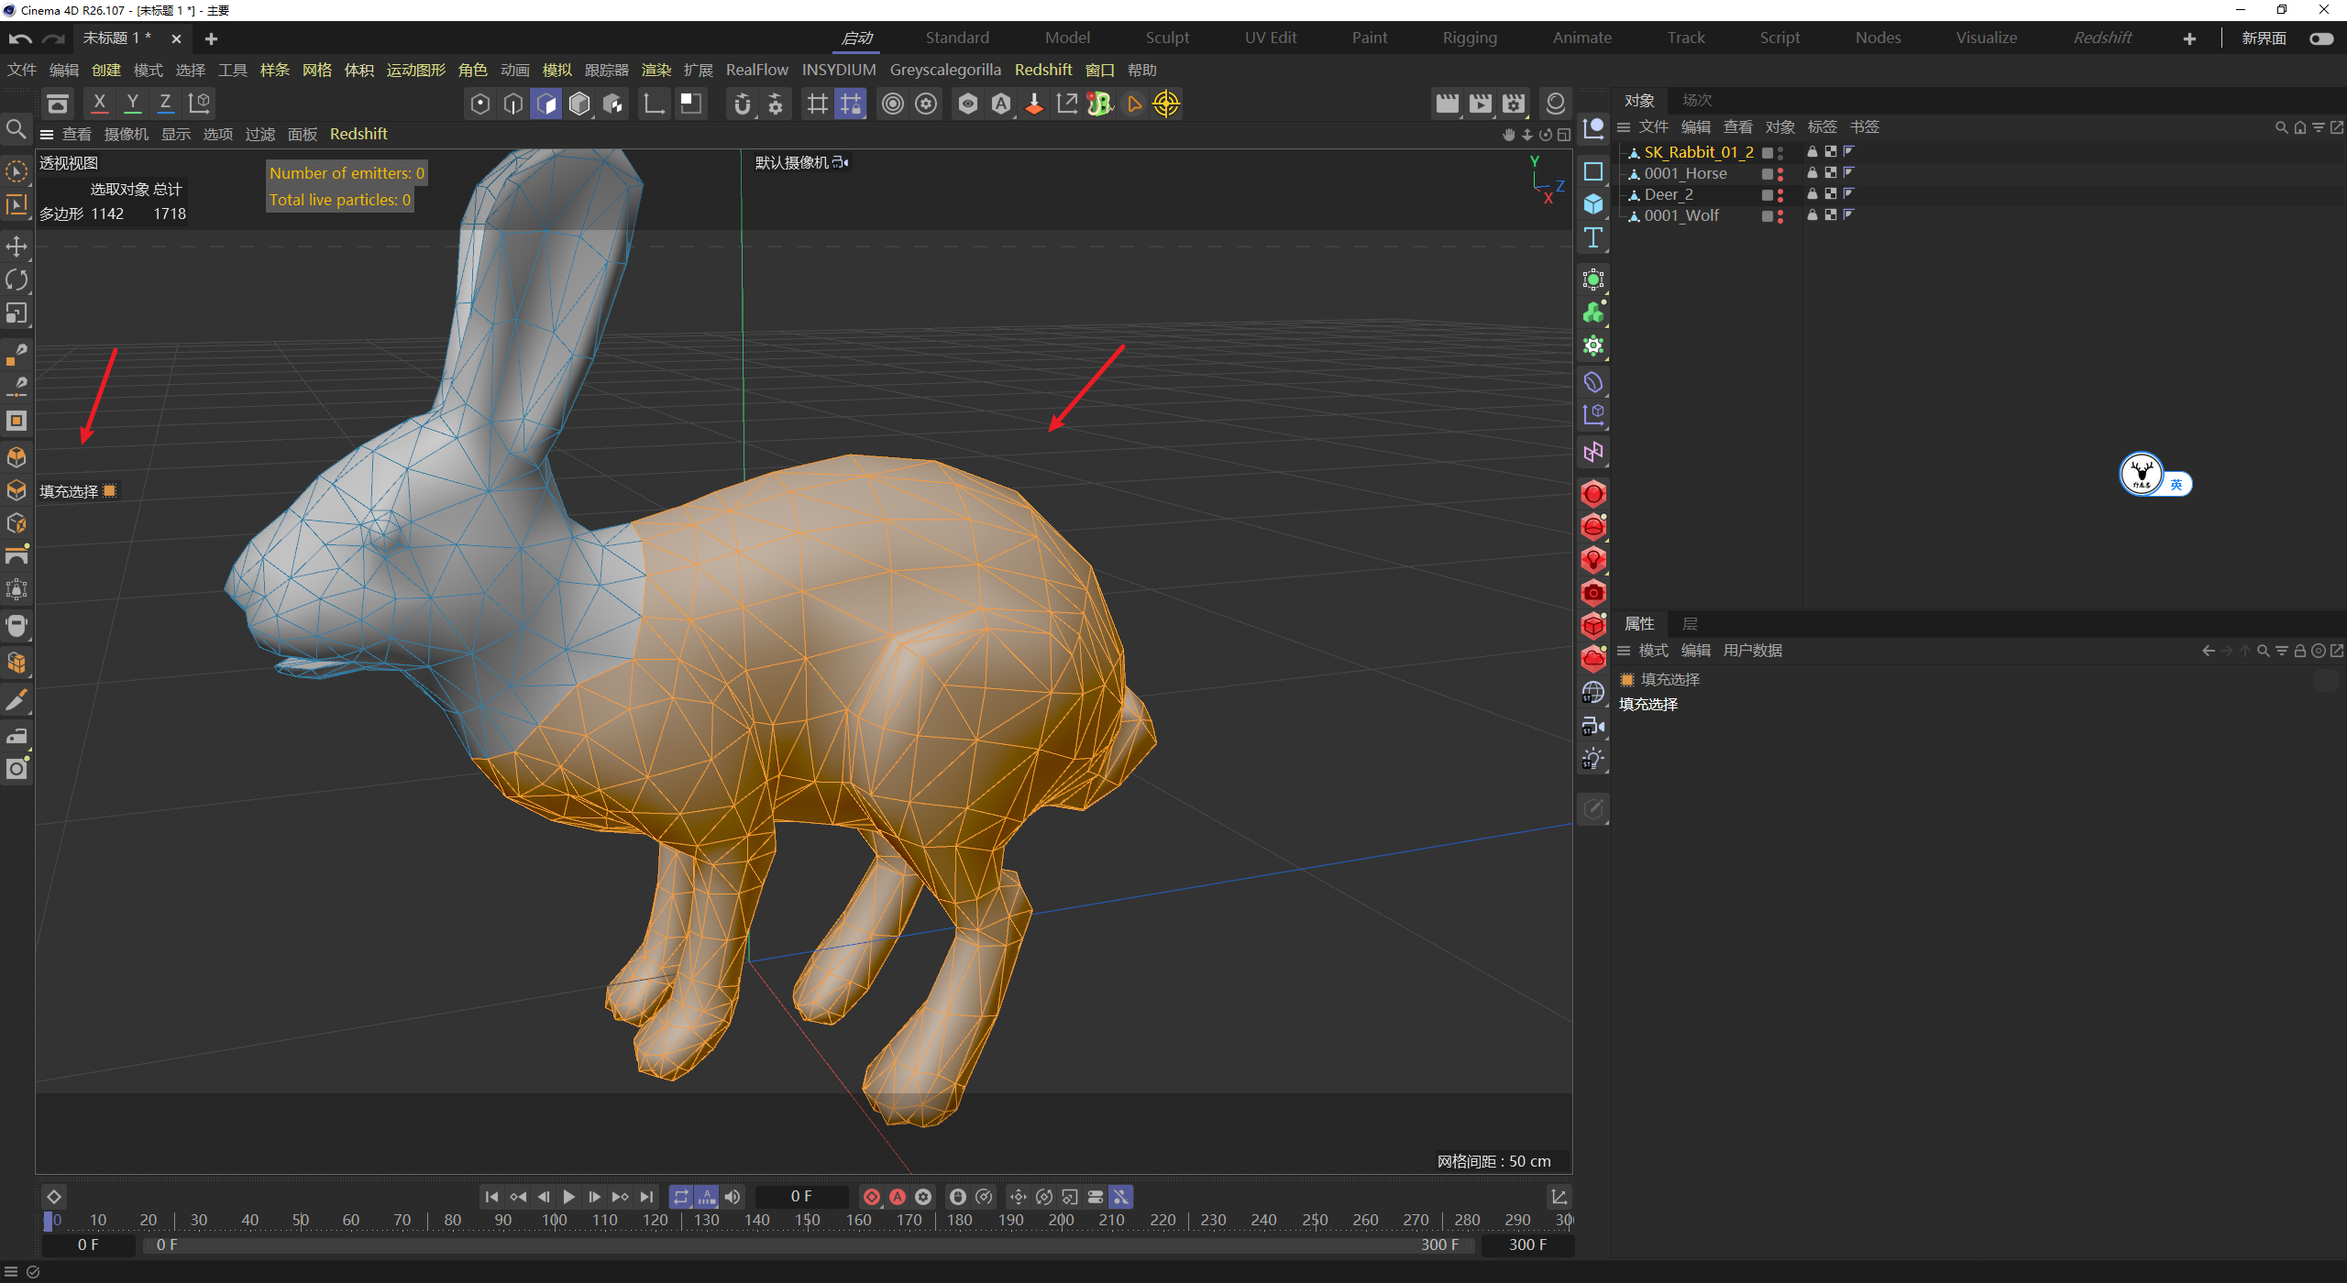Toggle visibility dots for 0001_Horse object

pos(1780,173)
